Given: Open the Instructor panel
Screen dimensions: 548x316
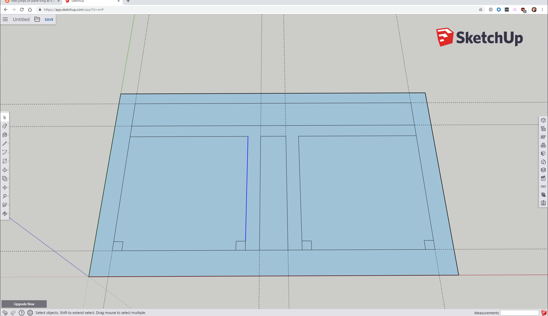Looking at the screenshot, I should click(543, 137).
